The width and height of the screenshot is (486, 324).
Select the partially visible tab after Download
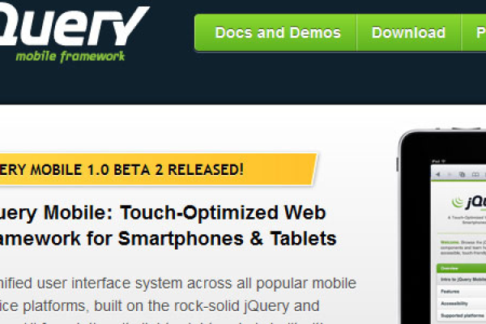(x=474, y=32)
